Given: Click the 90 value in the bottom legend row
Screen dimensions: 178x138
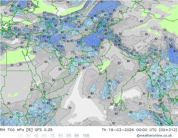Looking at the screenshot, I should coord(60,136).
